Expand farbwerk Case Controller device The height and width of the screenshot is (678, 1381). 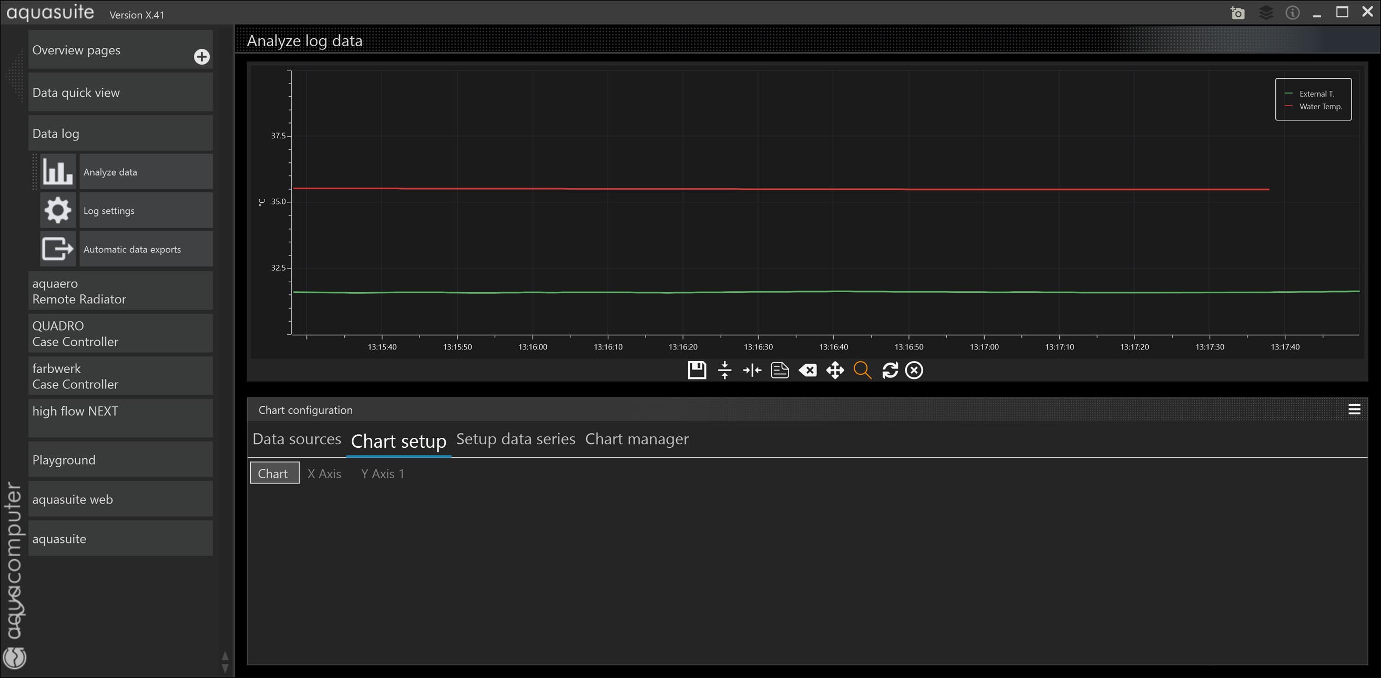click(120, 376)
